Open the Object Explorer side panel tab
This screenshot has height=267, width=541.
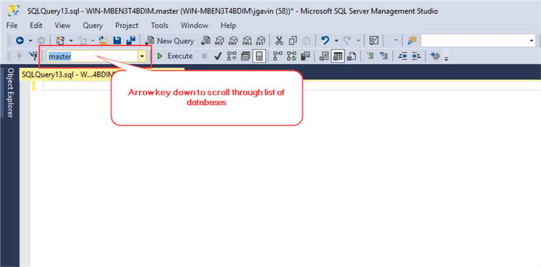[10, 92]
